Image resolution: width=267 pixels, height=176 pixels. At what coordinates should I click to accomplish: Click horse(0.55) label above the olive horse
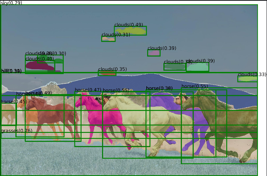coord(195,86)
